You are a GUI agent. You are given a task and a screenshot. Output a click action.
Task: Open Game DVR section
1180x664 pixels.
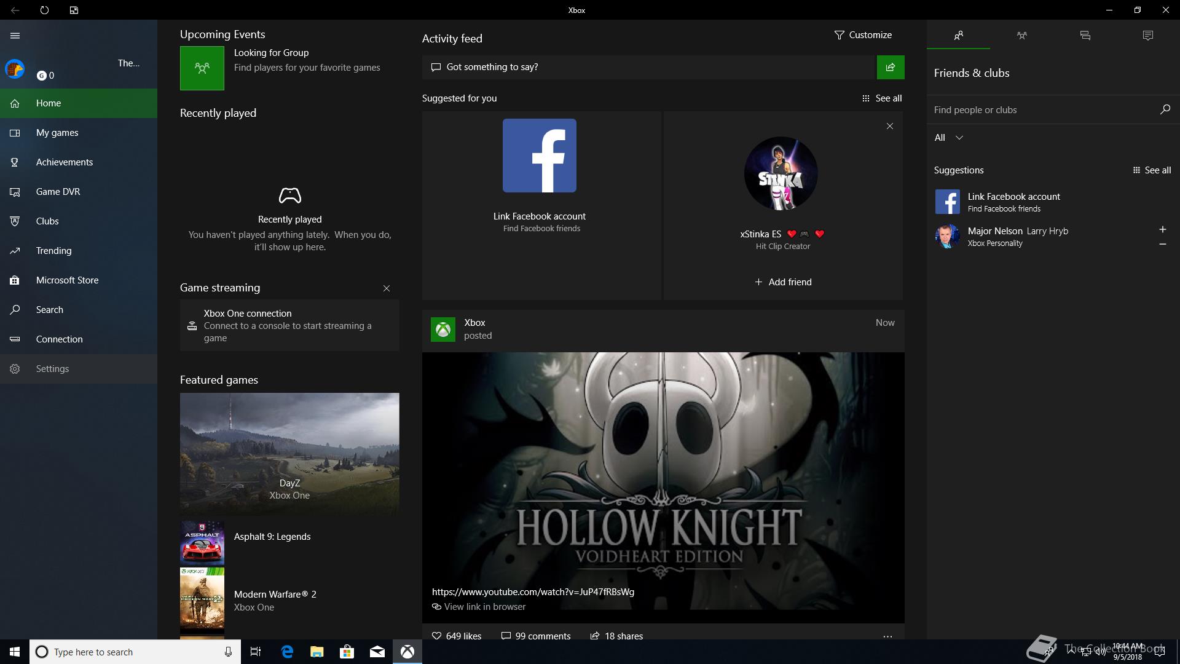coord(79,192)
